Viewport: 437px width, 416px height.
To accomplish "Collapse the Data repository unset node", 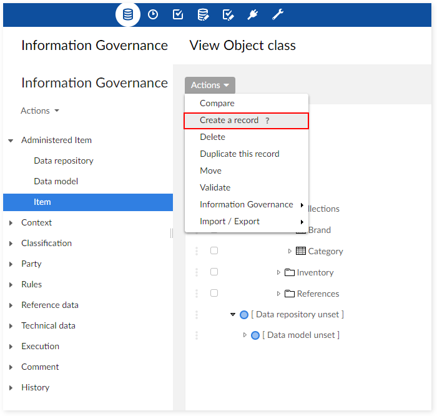I will point(233,315).
